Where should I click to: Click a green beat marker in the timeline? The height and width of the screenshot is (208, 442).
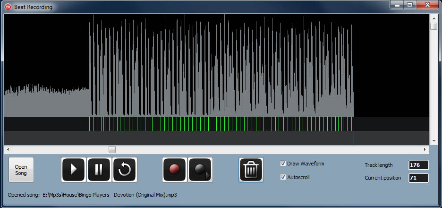[217, 124]
